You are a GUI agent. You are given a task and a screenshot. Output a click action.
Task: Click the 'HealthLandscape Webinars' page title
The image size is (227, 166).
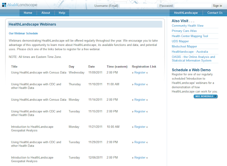(32, 24)
